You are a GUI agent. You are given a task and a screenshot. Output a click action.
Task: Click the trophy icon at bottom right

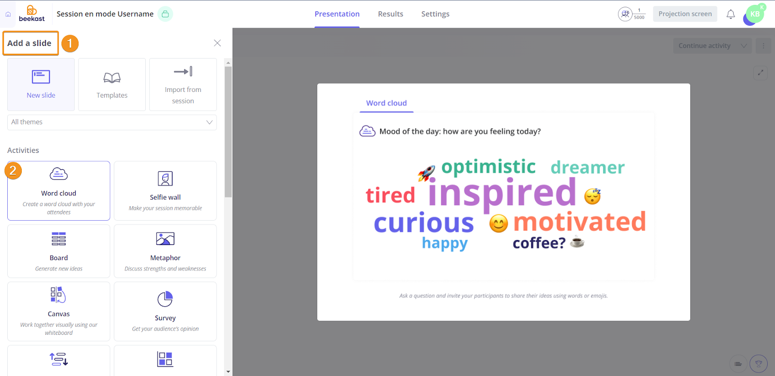pyautogui.click(x=759, y=364)
